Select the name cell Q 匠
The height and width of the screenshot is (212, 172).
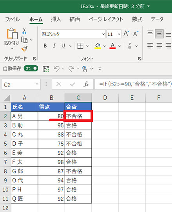[x=24, y=199]
